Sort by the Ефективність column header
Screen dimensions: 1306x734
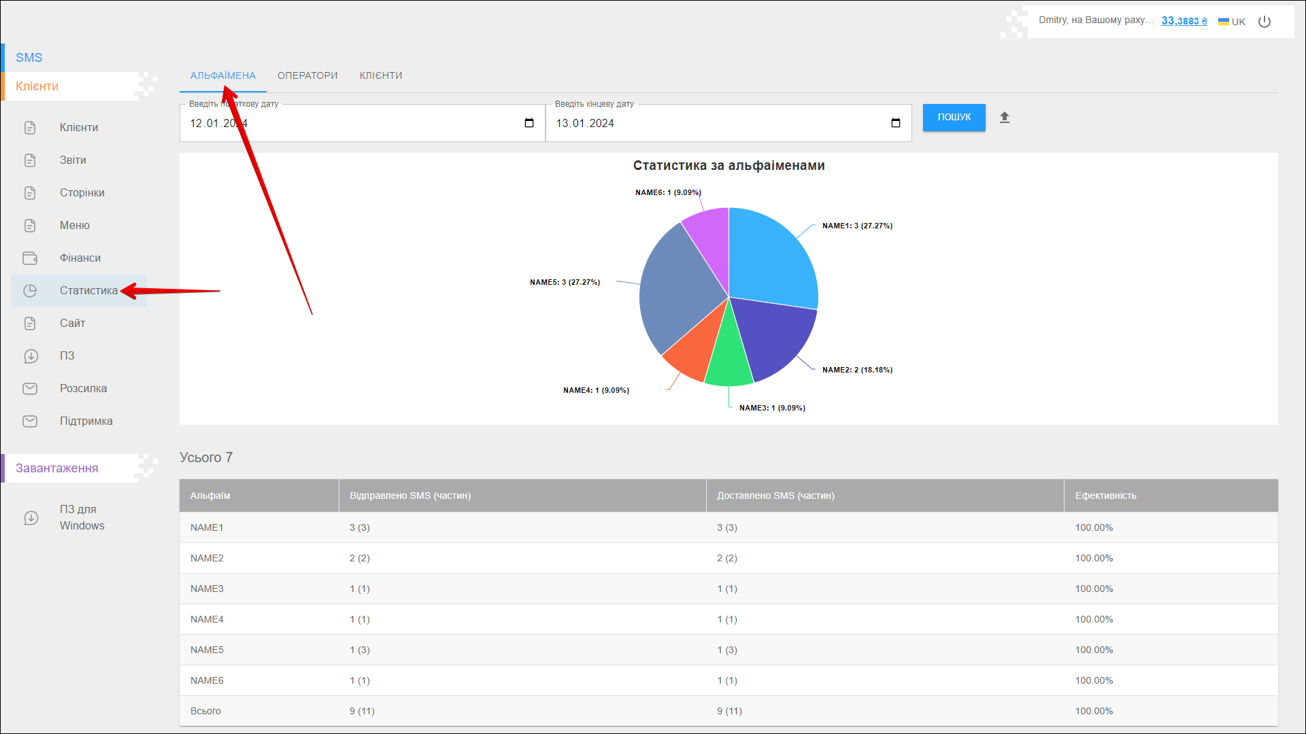click(x=1105, y=495)
